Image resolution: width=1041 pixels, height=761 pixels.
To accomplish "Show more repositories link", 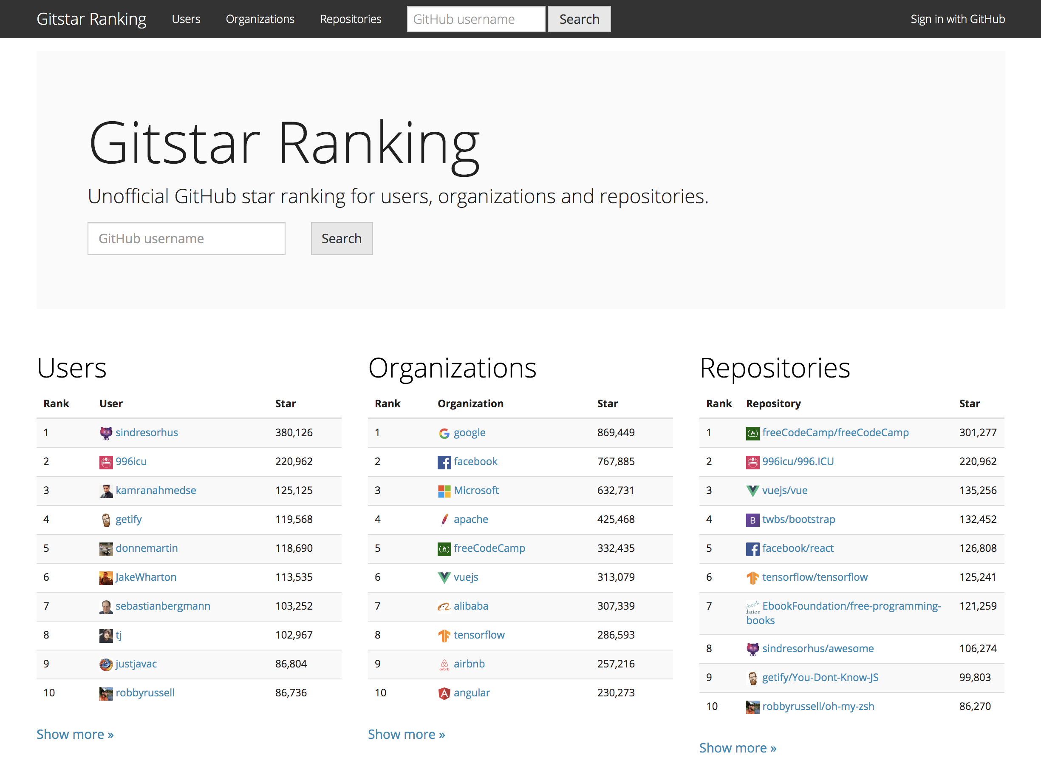I will pyautogui.click(x=738, y=748).
